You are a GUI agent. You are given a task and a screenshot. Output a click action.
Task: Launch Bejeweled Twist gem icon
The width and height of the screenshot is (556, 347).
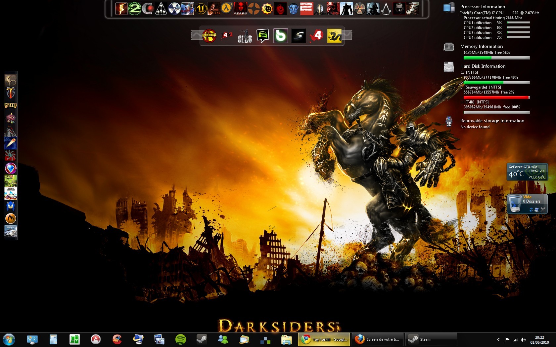pyautogui.click(x=11, y=169)
